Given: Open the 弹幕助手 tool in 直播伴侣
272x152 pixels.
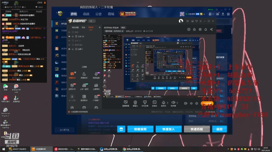Looking at the screenshot, I should [x=72, y=75].
